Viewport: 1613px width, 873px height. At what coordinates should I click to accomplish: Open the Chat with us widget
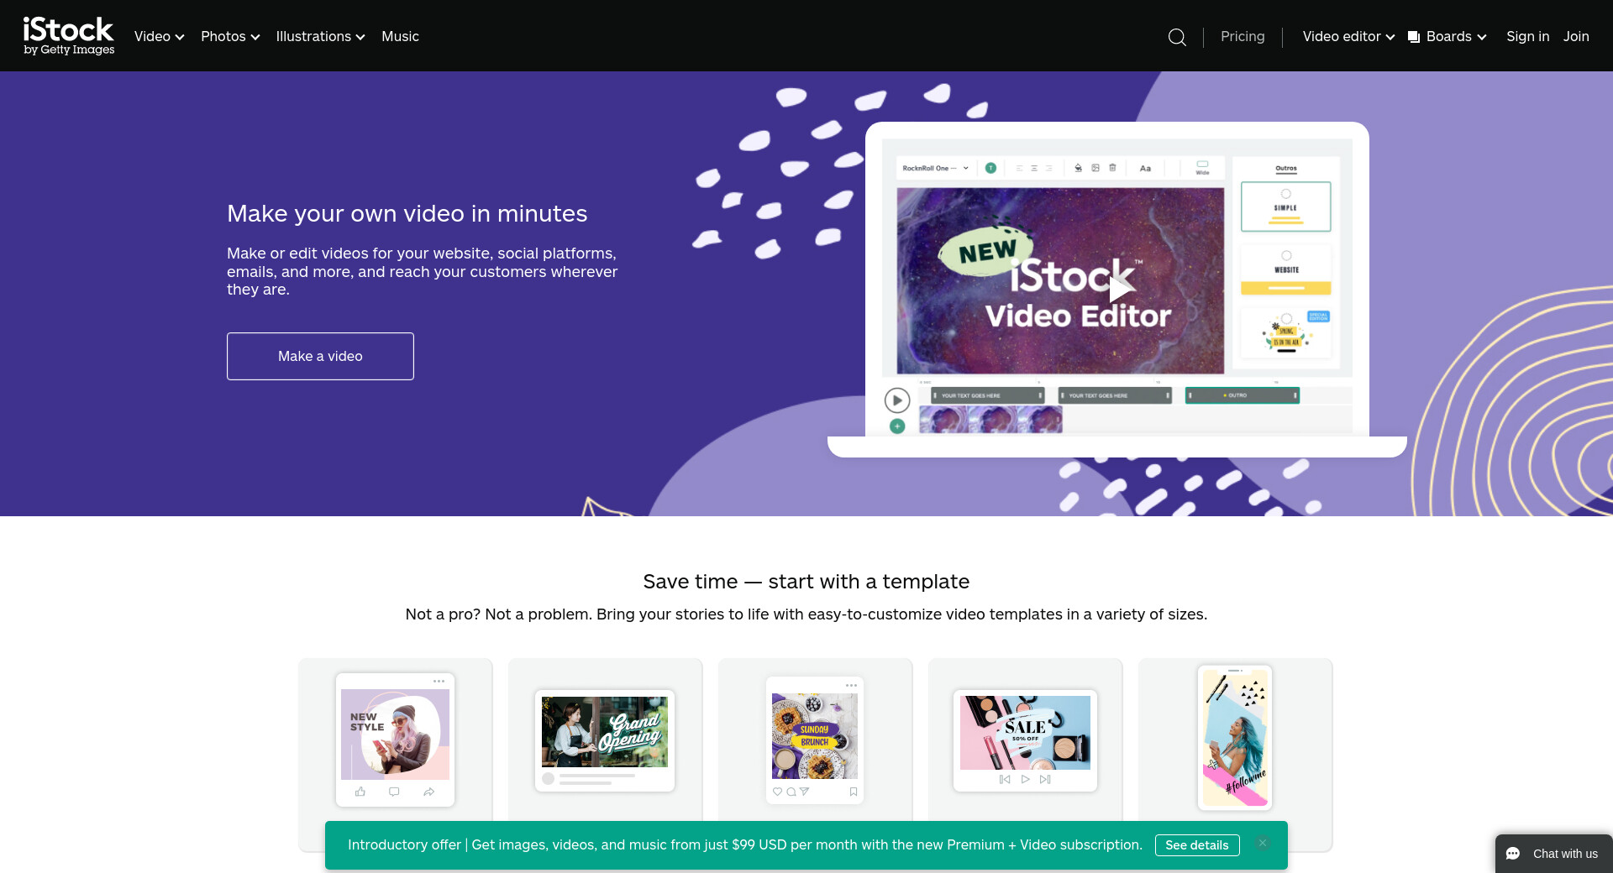tap(1553, 854)
